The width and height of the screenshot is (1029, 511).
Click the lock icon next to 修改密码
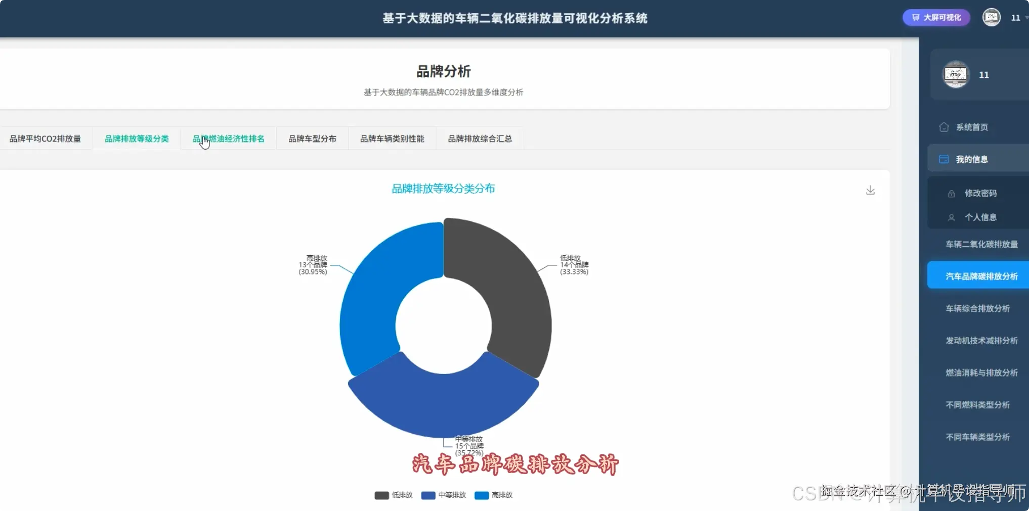tap(952, 193)
